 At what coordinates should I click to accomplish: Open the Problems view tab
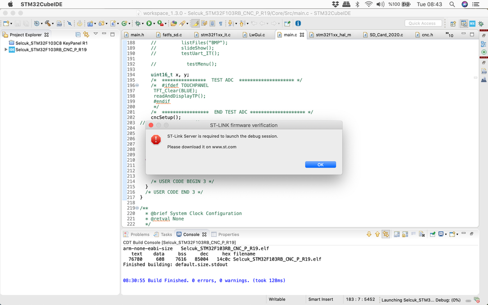(136, 234)
